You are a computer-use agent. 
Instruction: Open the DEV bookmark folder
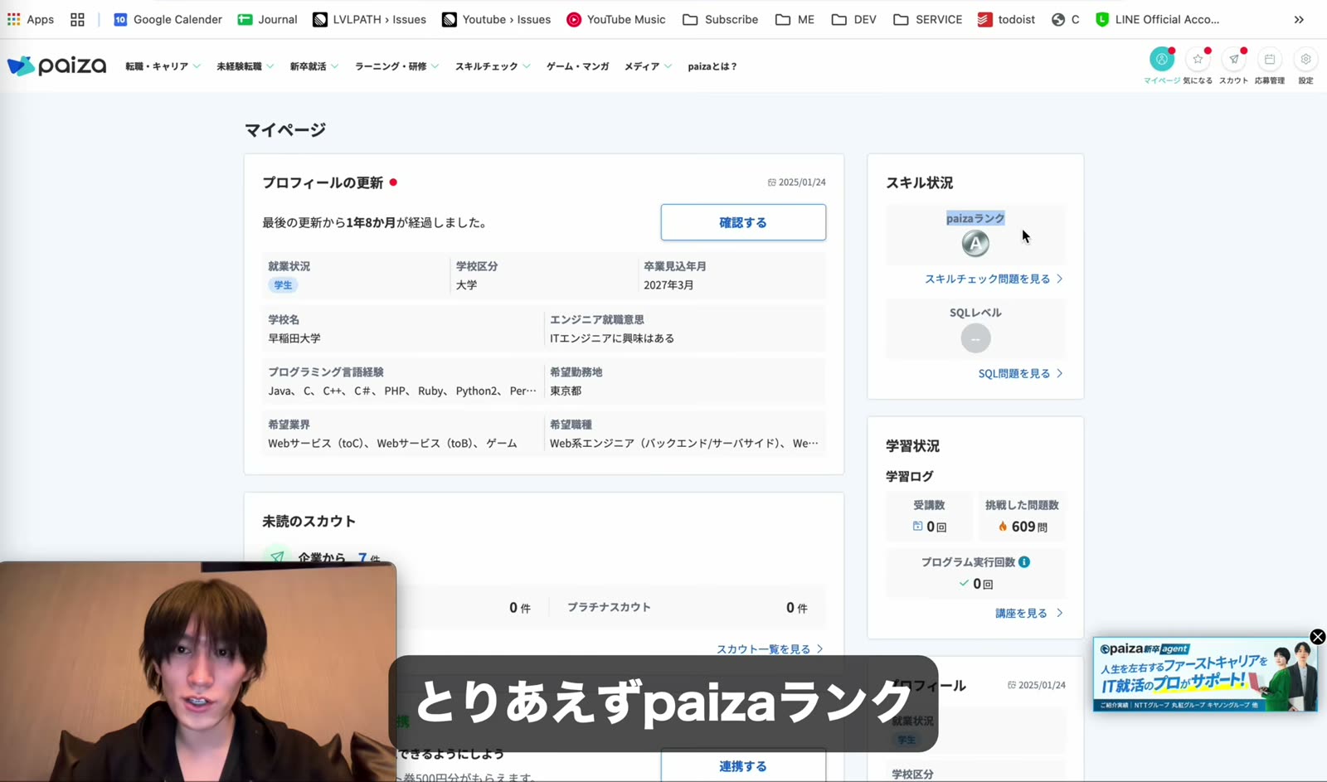pos(853,19)
